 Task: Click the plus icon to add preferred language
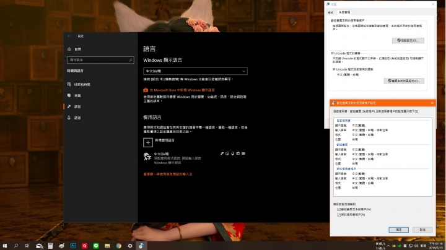tap(148, 142)
